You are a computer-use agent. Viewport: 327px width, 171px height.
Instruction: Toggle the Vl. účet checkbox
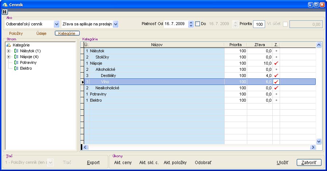coord(285,24)
